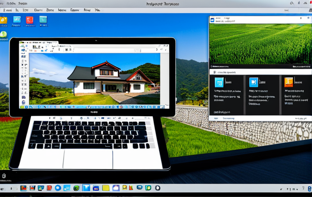Screen dimensions: 312x197
Task: Open the fourth item in the top menu bar
Action: point(38,10)
